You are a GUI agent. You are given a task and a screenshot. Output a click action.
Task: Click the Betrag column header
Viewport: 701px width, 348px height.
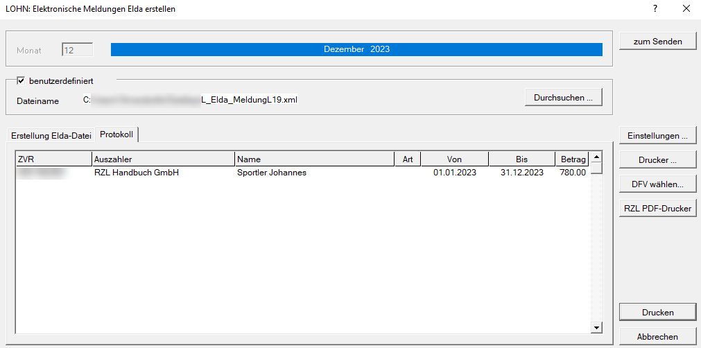click(x=573, y=159)
